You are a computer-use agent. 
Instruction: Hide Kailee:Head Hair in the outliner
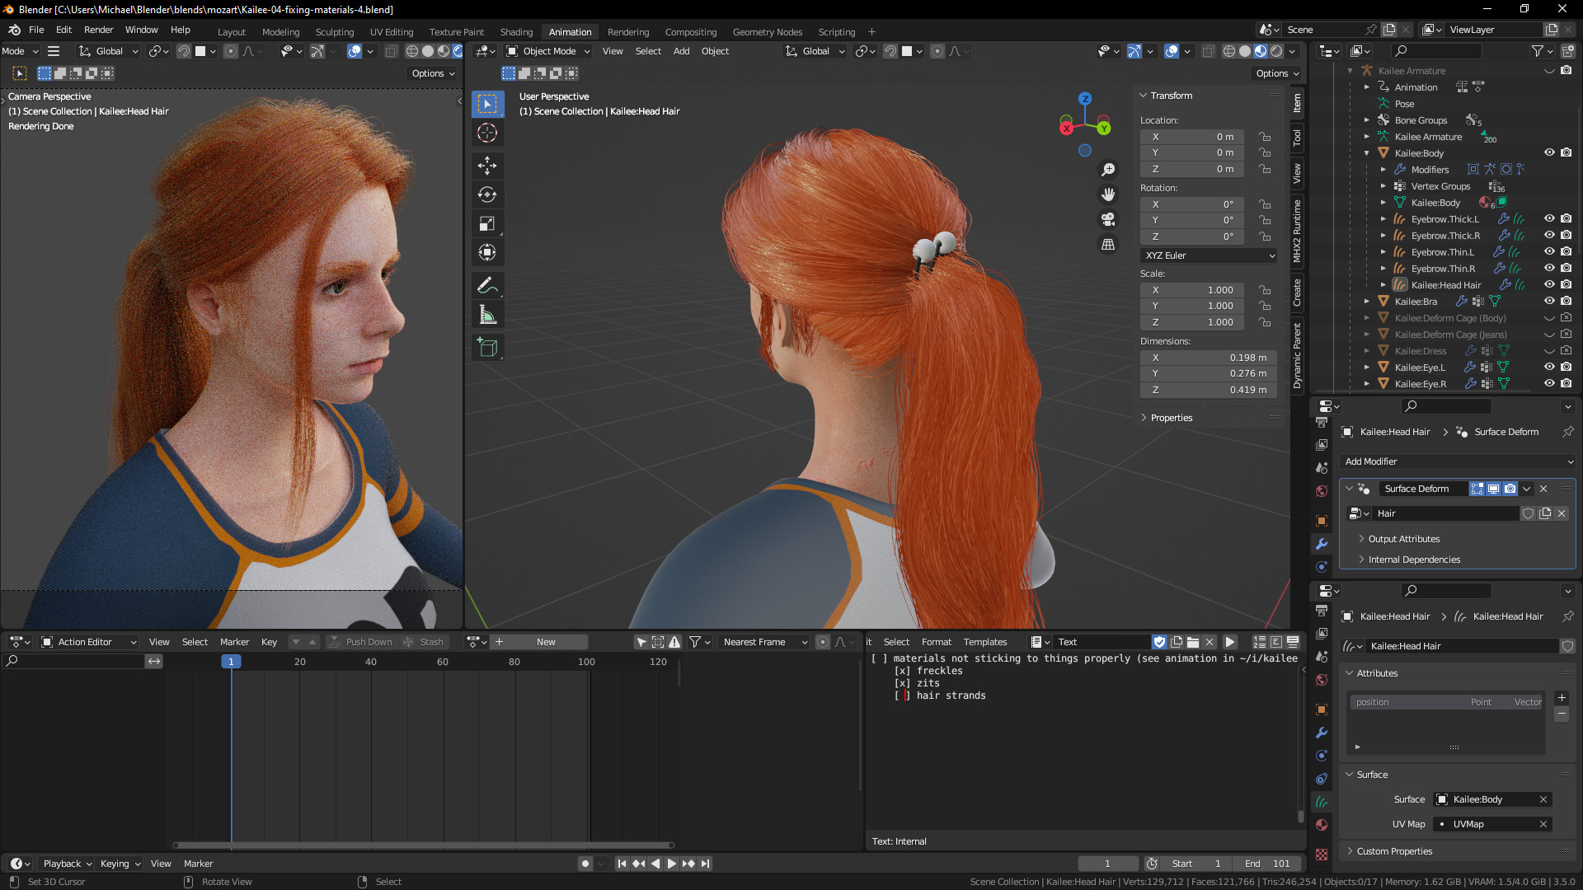coord(1549,285)
